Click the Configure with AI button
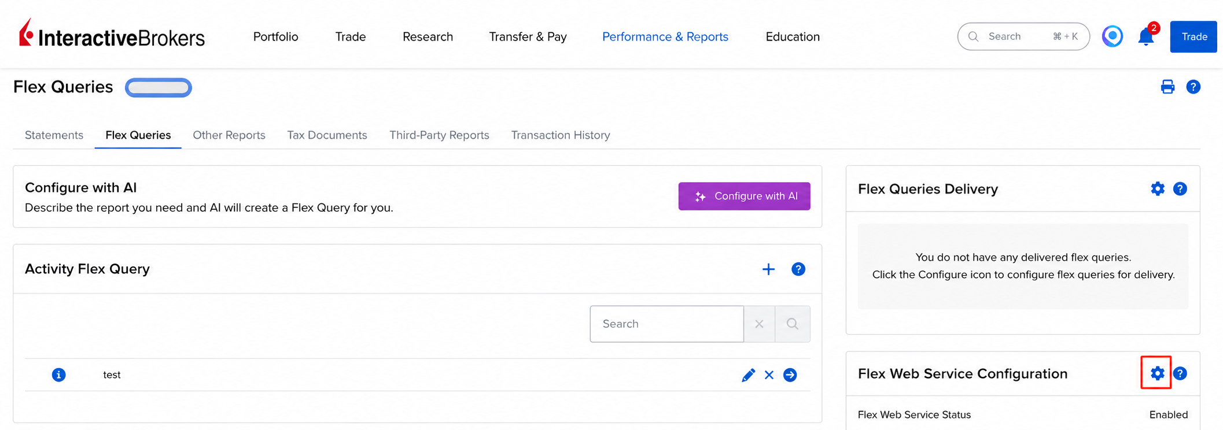The height and width of the screenshot is (430, 1223). point(744,197)
